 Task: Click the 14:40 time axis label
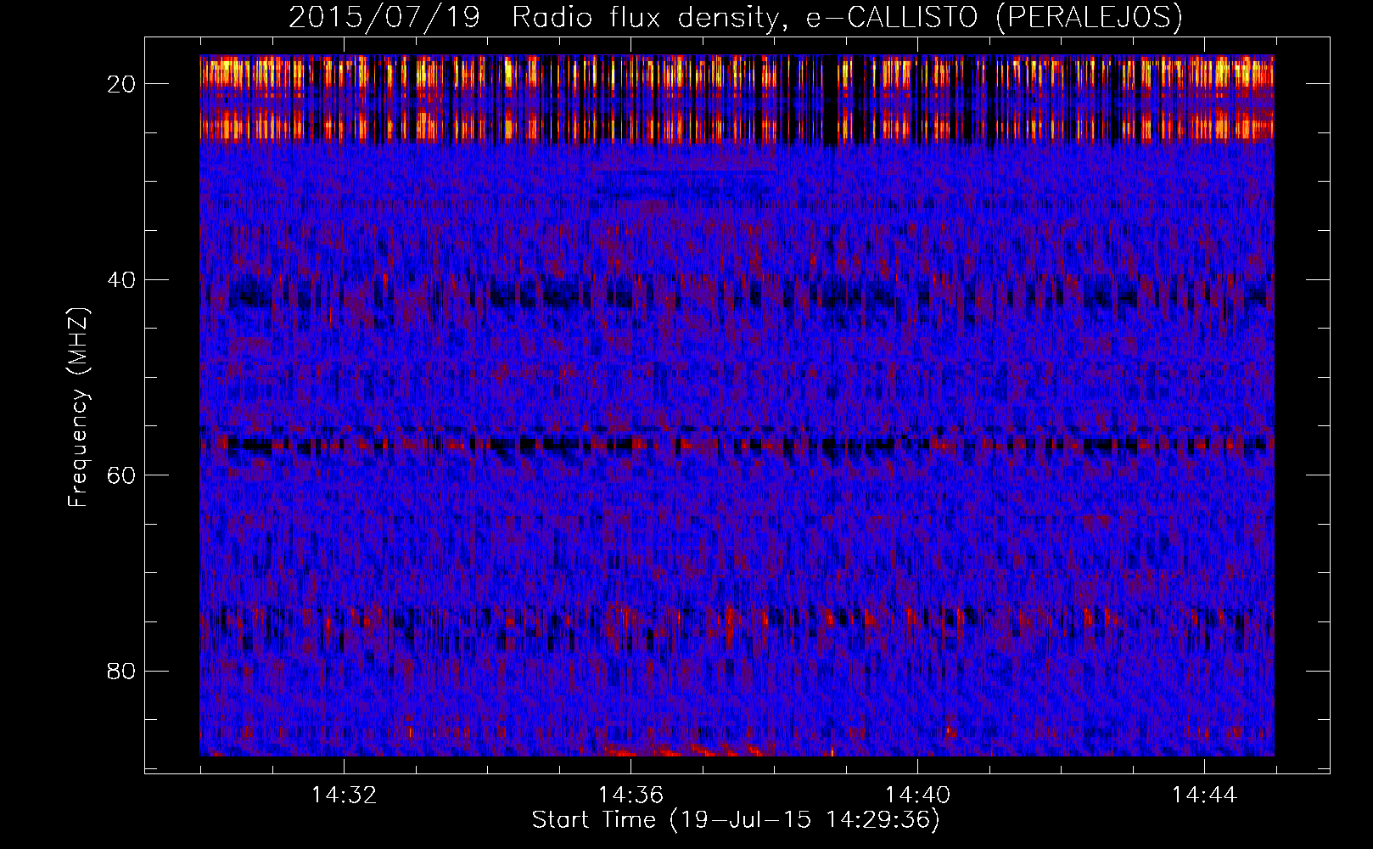coord(917,796)
